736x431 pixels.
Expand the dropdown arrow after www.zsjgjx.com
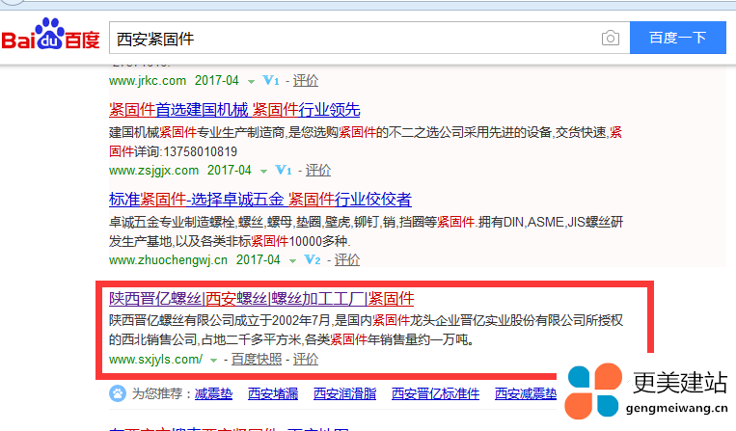pos(263,172)
